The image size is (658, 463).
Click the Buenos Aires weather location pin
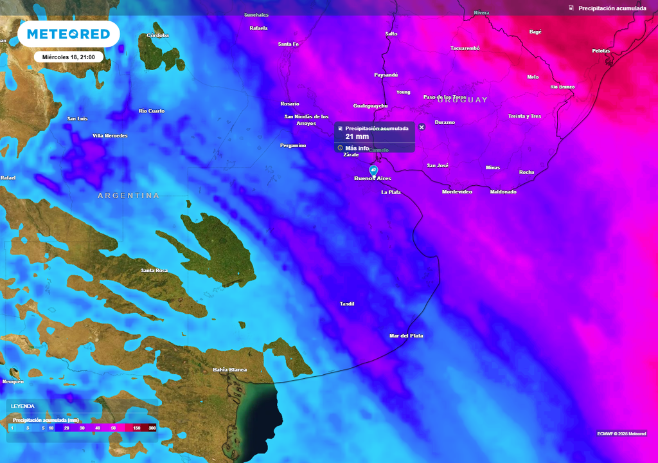click(373, 170)
